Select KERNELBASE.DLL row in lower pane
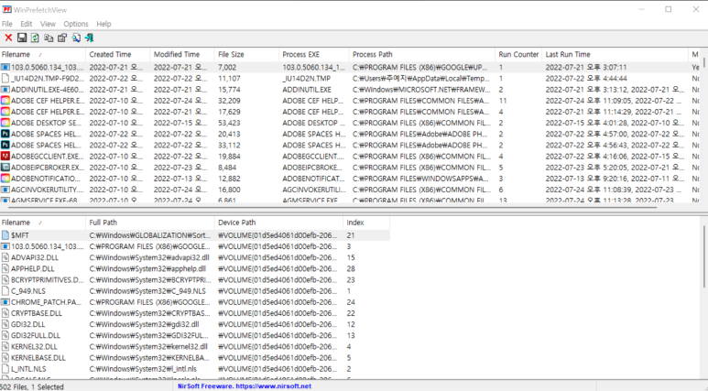Viewport: 708px width, 391px height. (194, 358)
